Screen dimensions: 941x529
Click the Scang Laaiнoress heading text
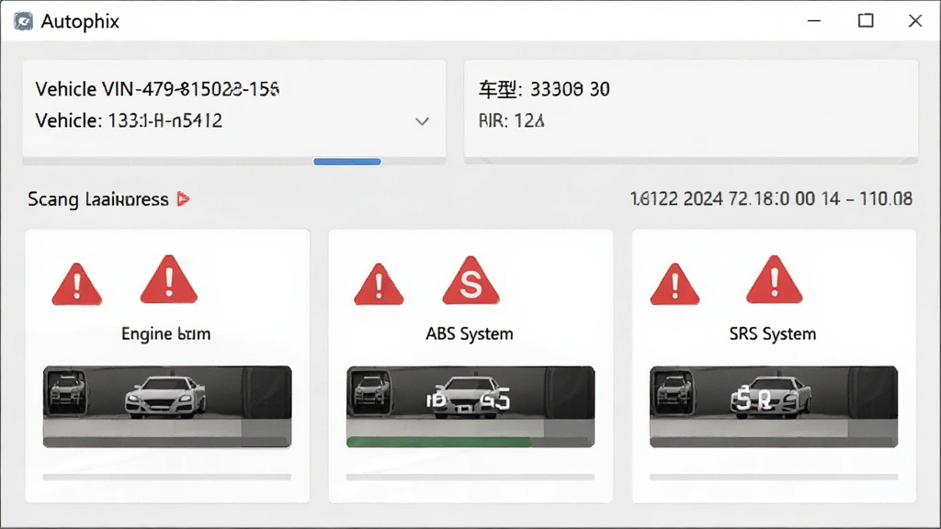pyautogui.click(x=97, y=199)
